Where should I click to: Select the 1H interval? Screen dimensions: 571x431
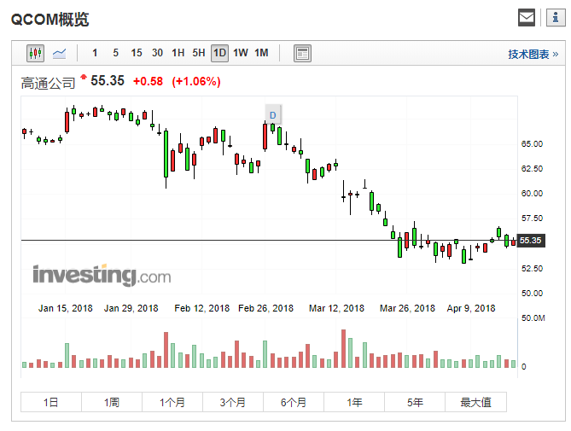pyautogui.click(x=178, y=53)
